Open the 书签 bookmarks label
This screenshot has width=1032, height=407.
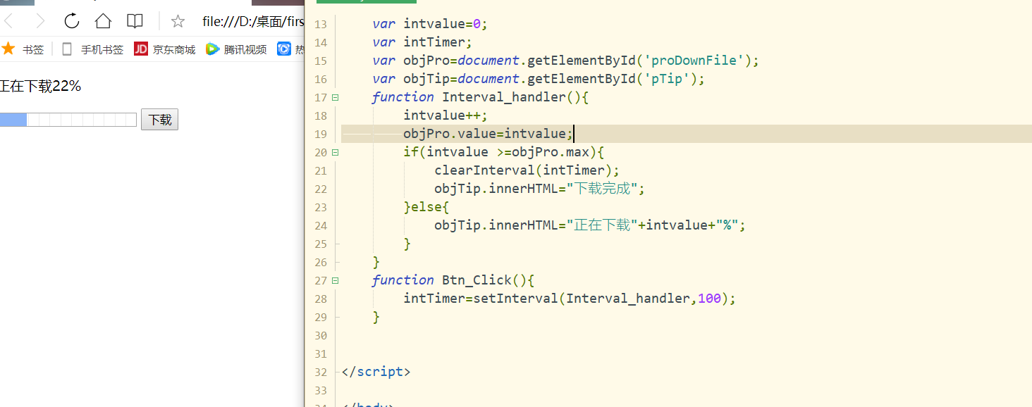pos(33,49)
